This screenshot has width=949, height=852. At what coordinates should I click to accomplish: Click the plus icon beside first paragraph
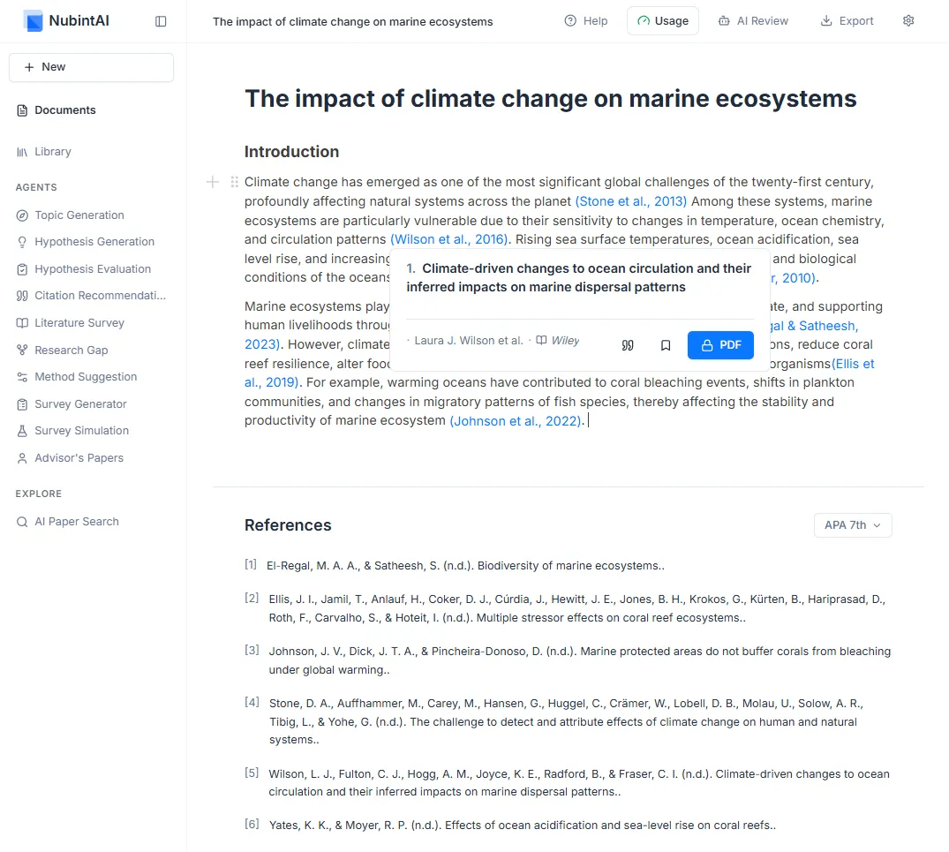tap(212, 182)
